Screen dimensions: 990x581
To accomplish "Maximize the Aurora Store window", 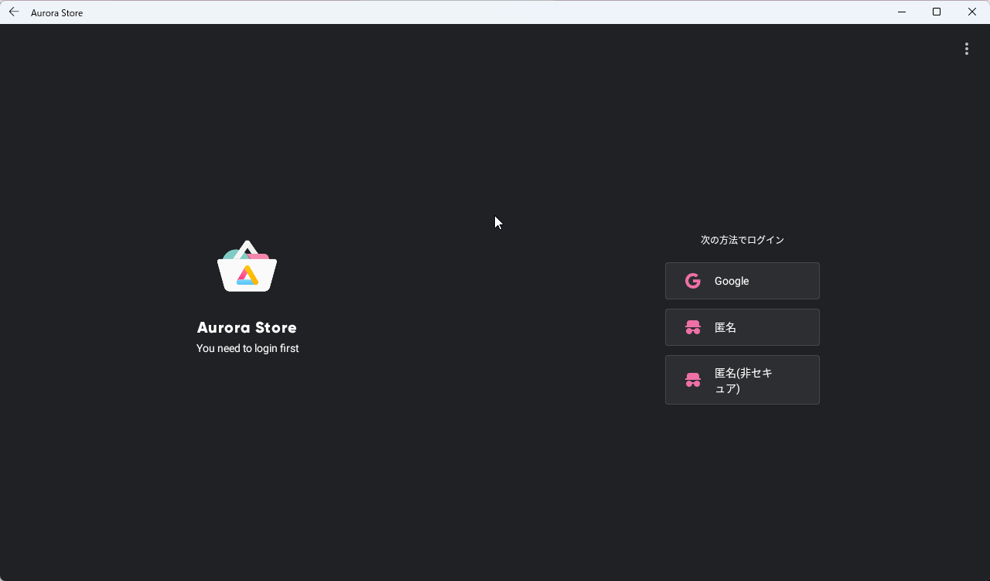I will pos(937,12).
